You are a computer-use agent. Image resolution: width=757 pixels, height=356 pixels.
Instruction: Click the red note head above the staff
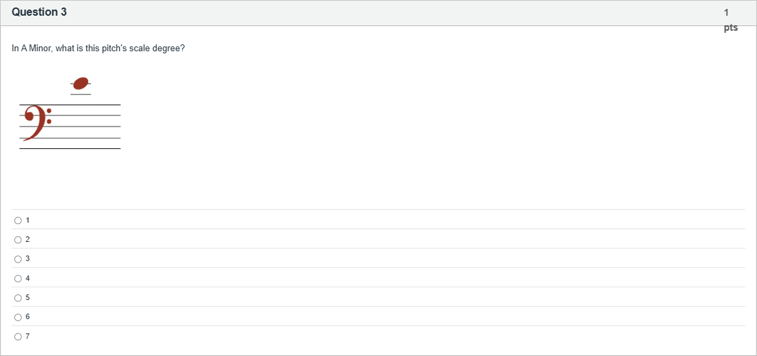point(81,83)
